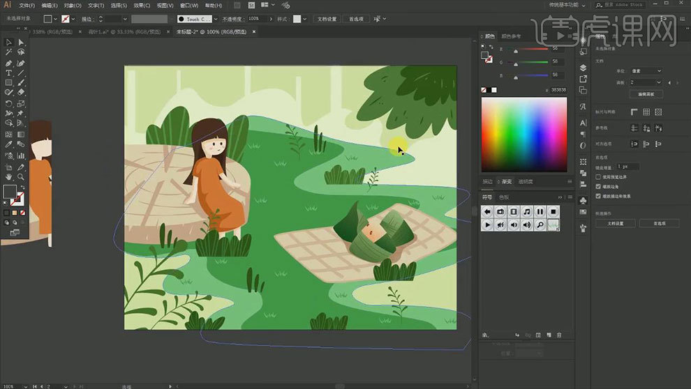Open the Symbols club icon in dock
This screenshot has width=691, height=389.
[583, 201]
